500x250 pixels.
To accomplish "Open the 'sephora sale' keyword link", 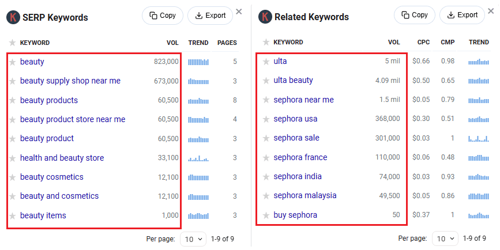I will (296, 138).
